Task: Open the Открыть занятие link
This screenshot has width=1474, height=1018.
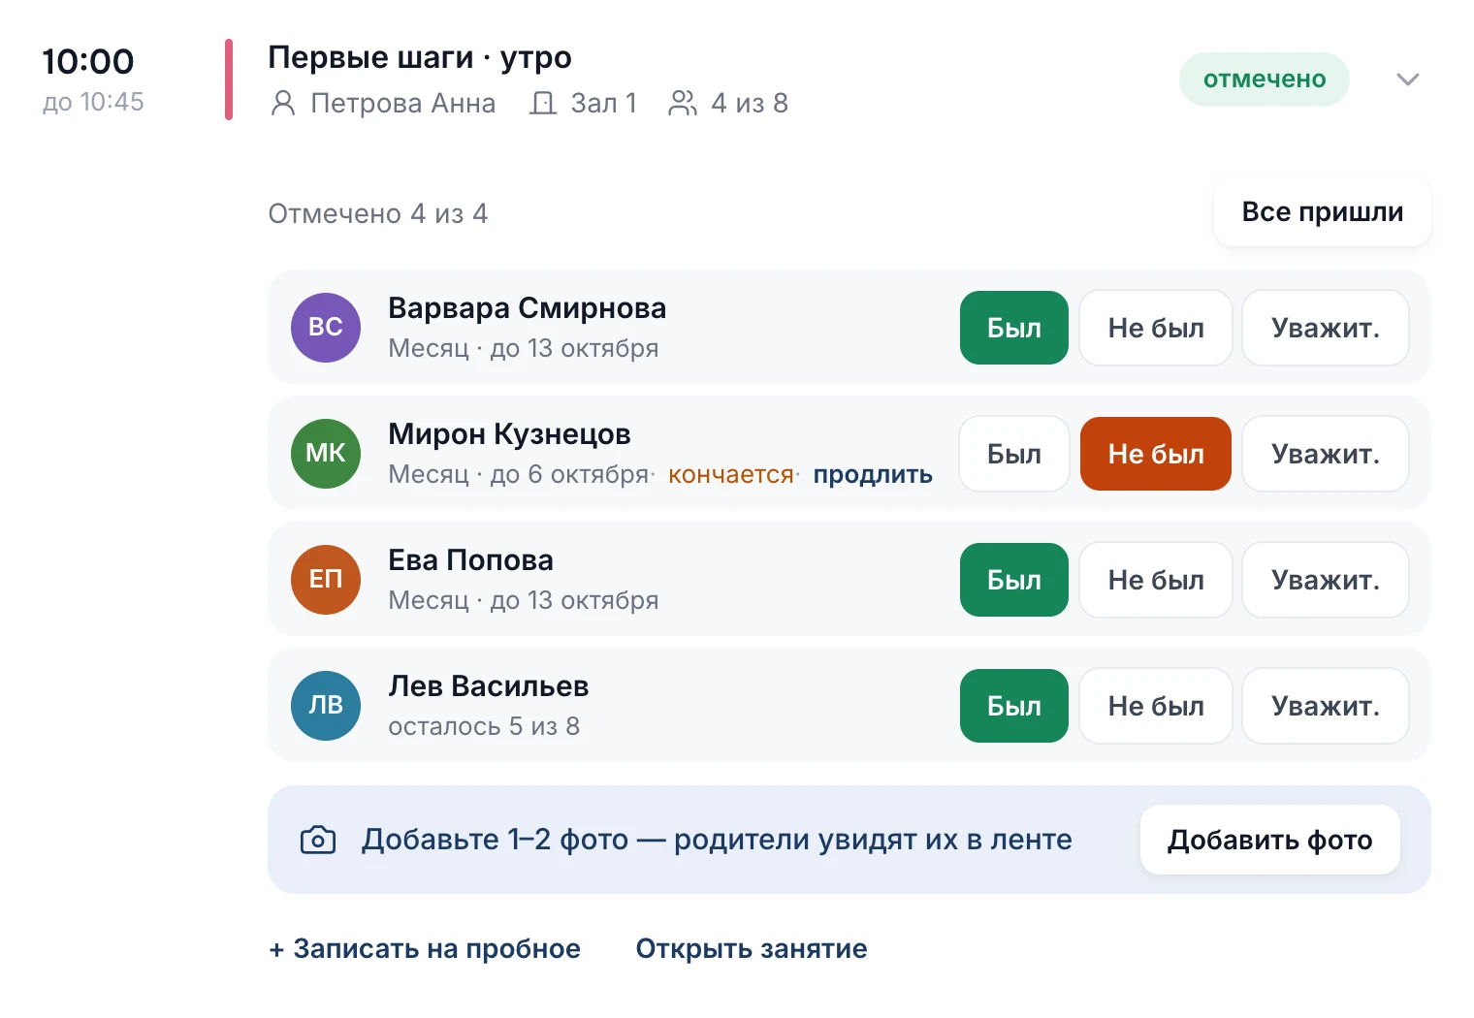Action: (752, 948)
